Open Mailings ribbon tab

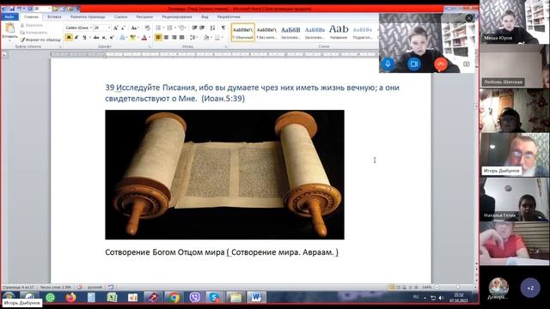coord(144,16)
